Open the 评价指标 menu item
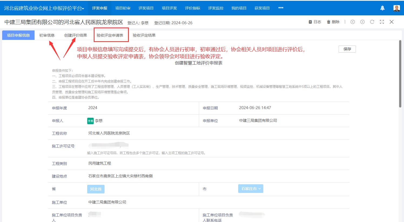 193,8
